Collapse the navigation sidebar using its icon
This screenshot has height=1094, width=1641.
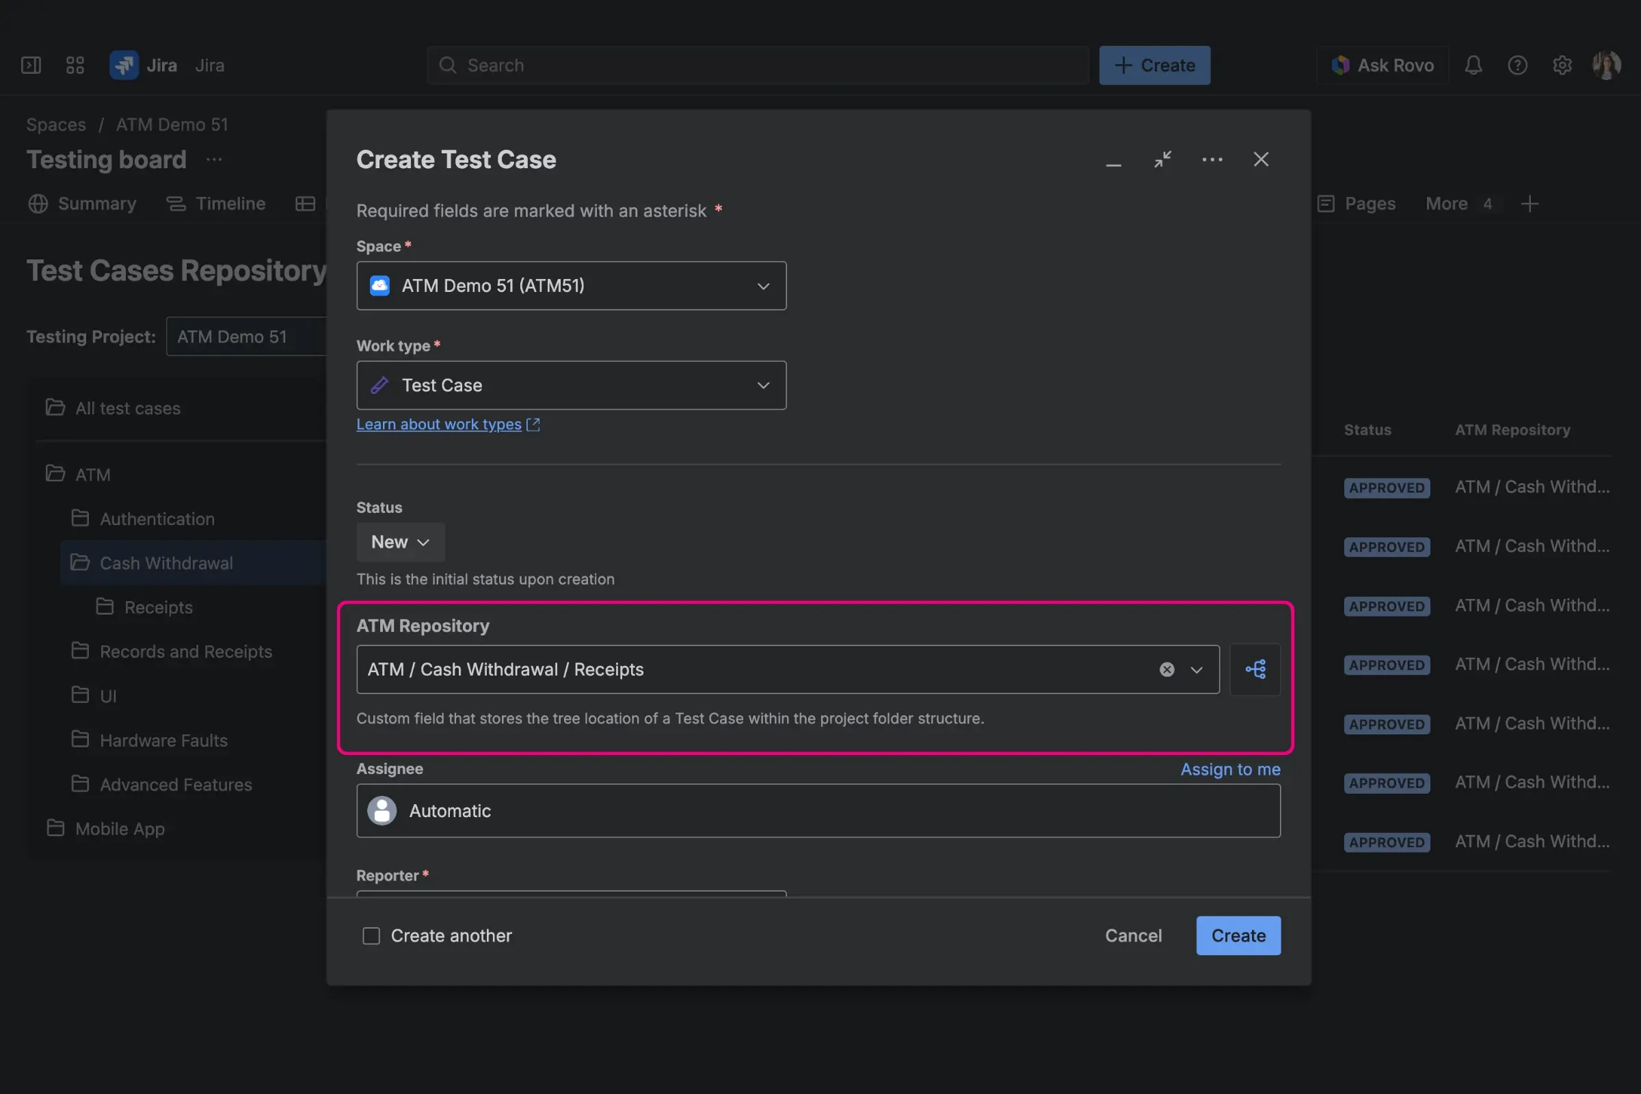point(31,65)
